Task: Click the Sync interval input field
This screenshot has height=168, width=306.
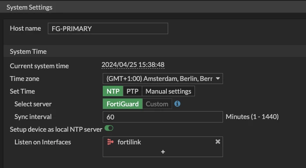Action: point(163,117)
